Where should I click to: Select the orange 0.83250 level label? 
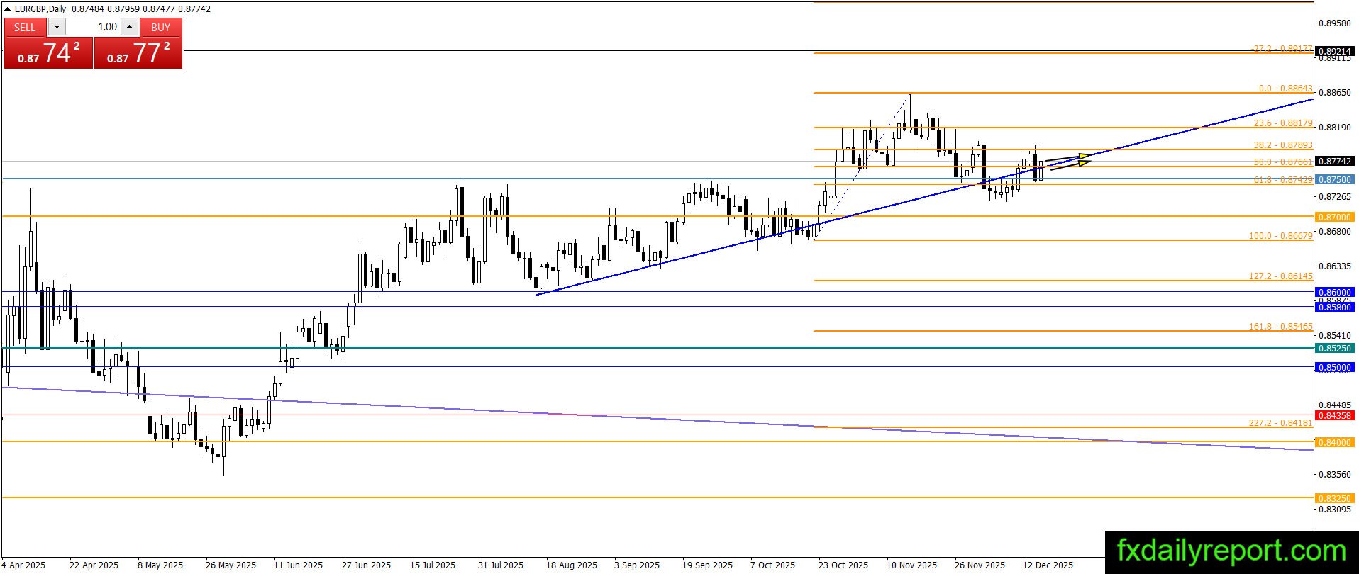[1334, 498]
